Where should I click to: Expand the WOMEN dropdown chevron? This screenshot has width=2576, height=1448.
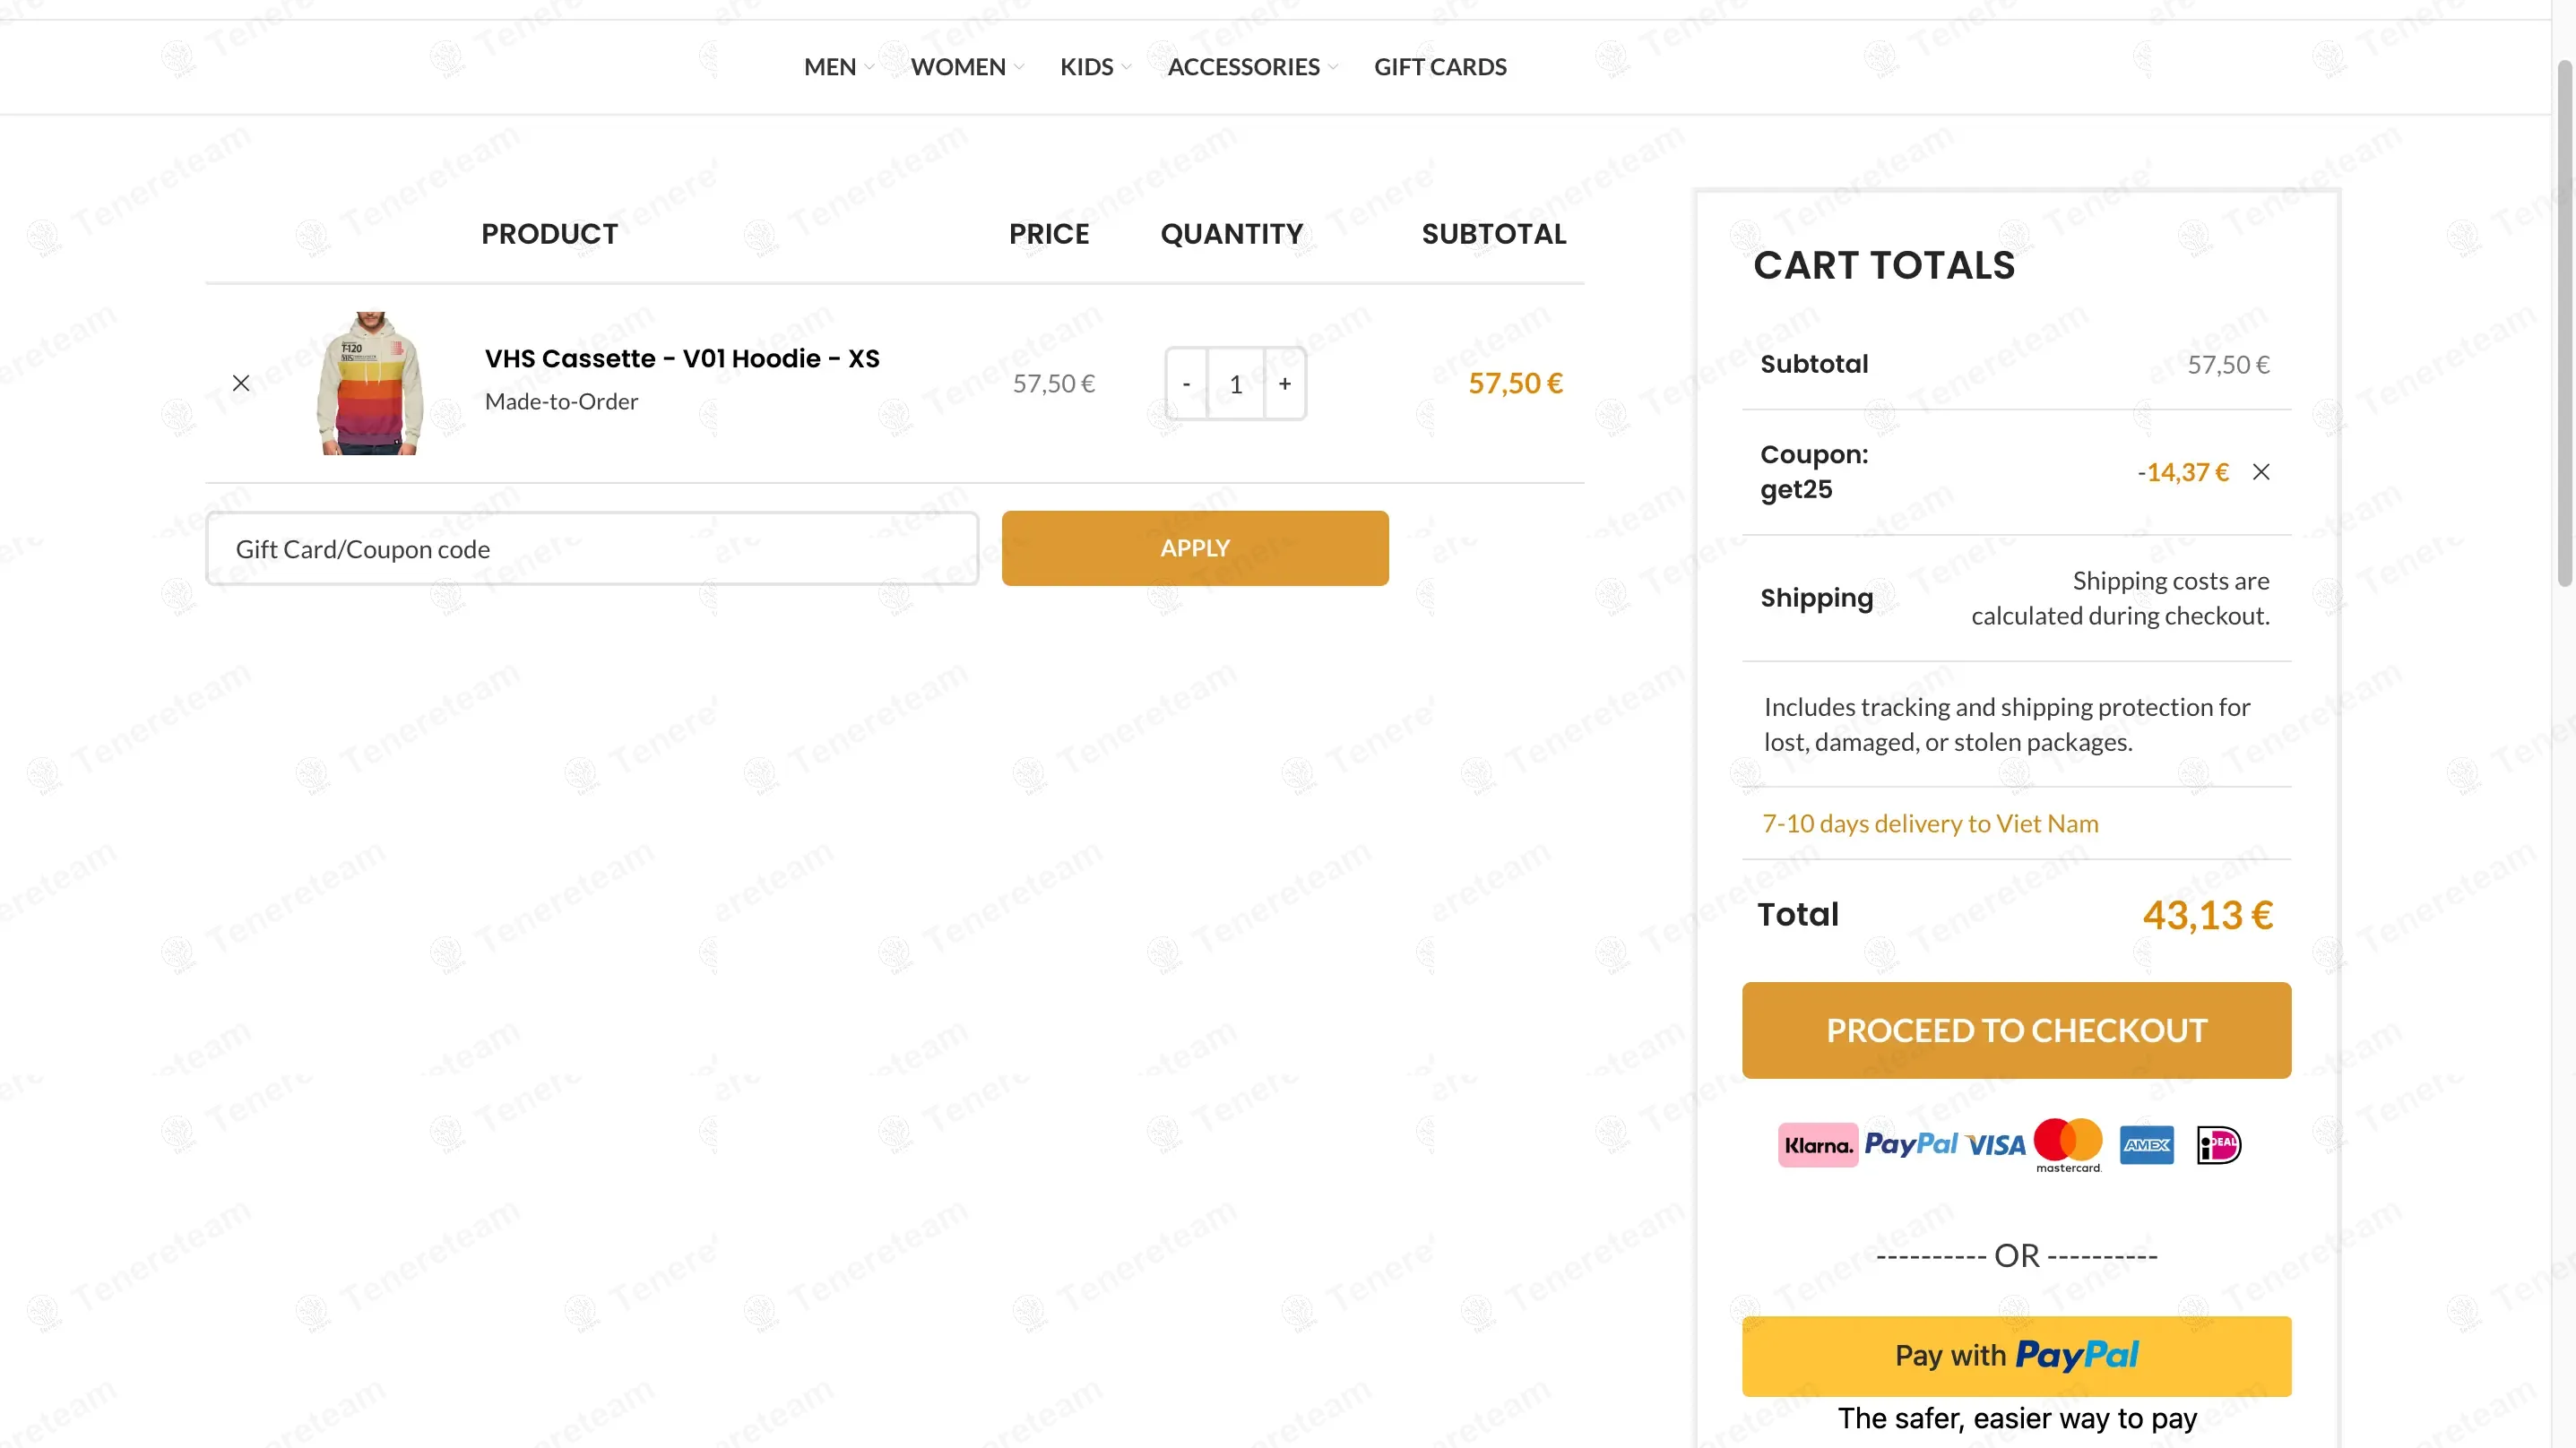(x=1019, y=68)
